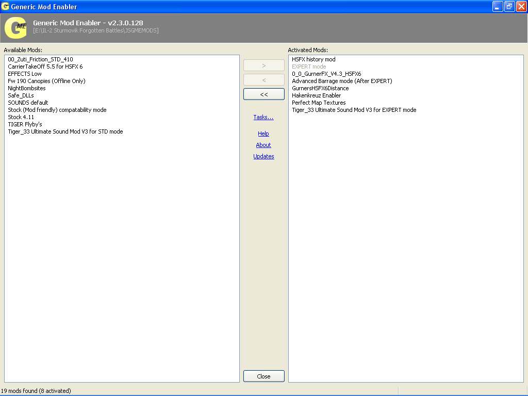Select CarrierTakeOff 5.5 for HSFX 6
The image size is (528, 396).
point(45,67)
